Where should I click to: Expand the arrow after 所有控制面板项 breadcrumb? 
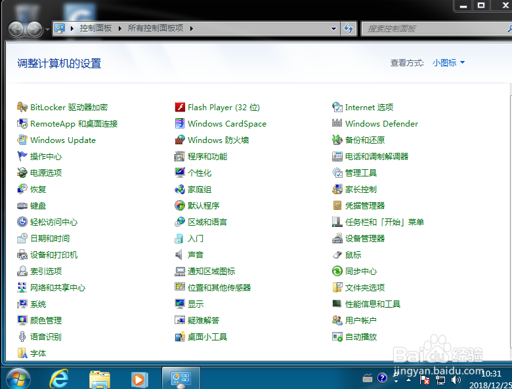tap(192, 29)
